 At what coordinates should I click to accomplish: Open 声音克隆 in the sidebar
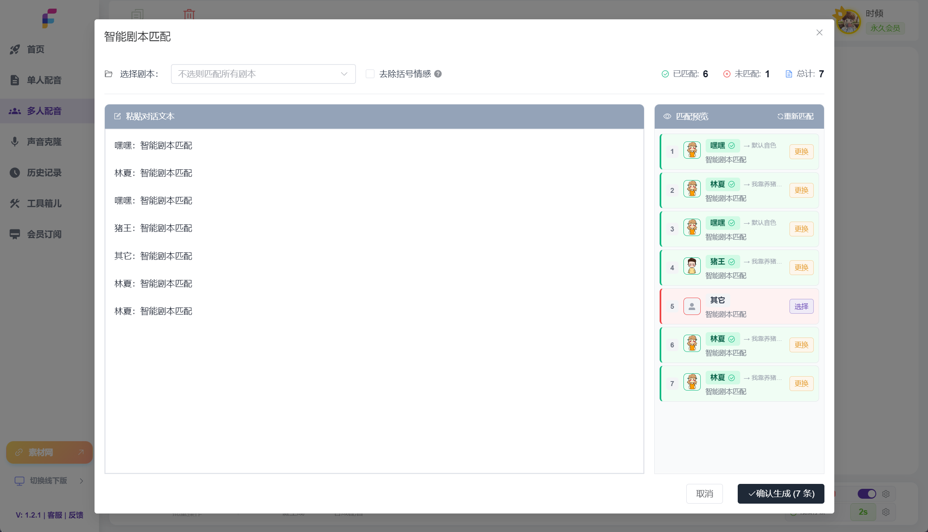click(44, 142)
